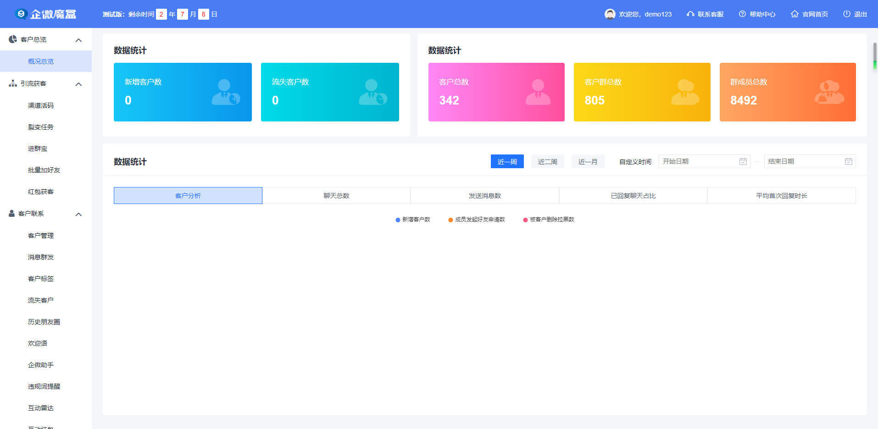Click the 帮助中心 question mark icon
The height and width of the screenshot is (429, 878).
(x=742, y=14)
